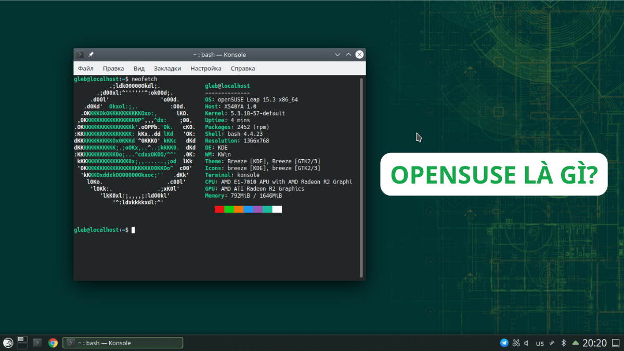
Task: Open the Файл menu
Action: click(86, 68)
